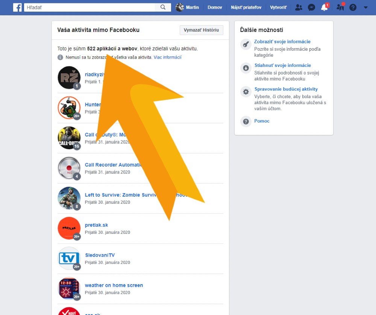Open the Messenger icon
Viewport: 376px width, 315px height.
tap(311, 8)
